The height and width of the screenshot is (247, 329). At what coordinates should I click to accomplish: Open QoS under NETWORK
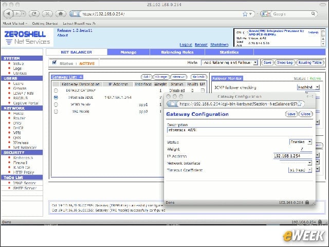pyautogui.click(x=17, y=137)
